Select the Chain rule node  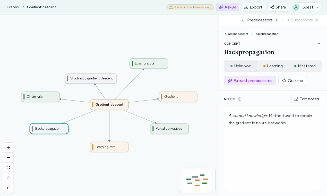[40, 97]
